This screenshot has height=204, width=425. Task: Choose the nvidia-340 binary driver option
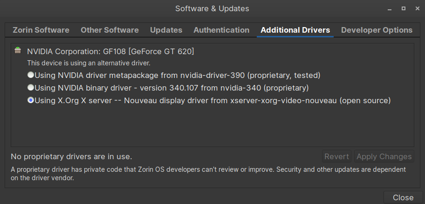[x=31, y=87]
